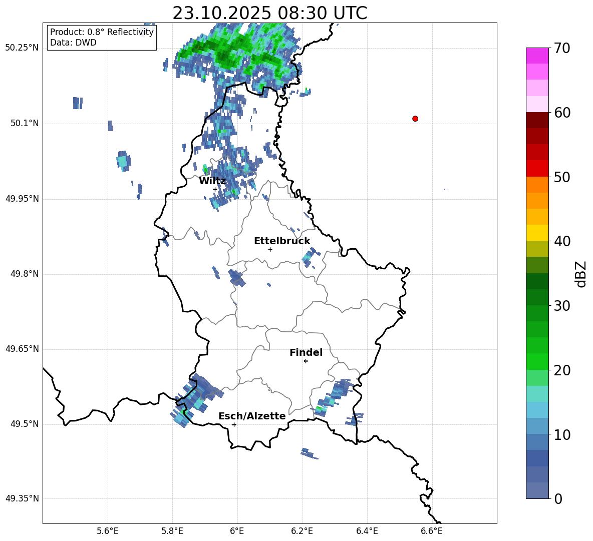Viewport: 593px width, 541px height.
Task: Click the Findel station cross marker
Action: click(306, 361)
